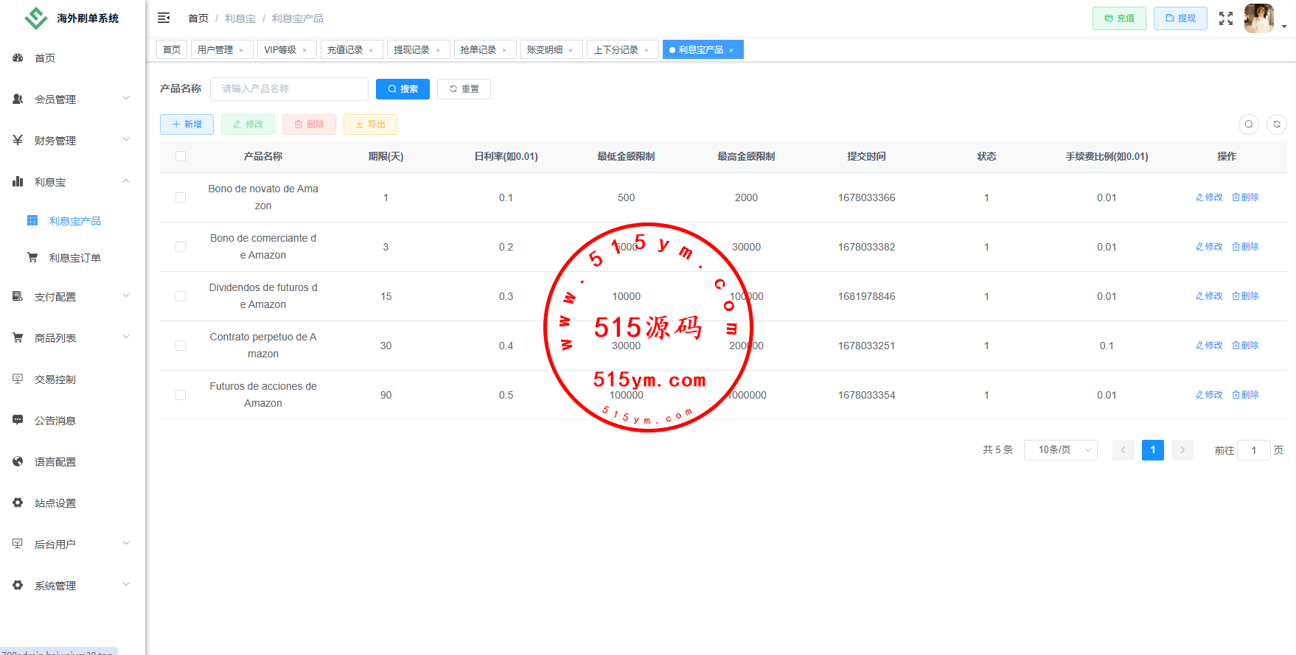Toggle fullscreen mode icon
The width and height of the screenshot is (1296, 655).
click(1225, 18)
